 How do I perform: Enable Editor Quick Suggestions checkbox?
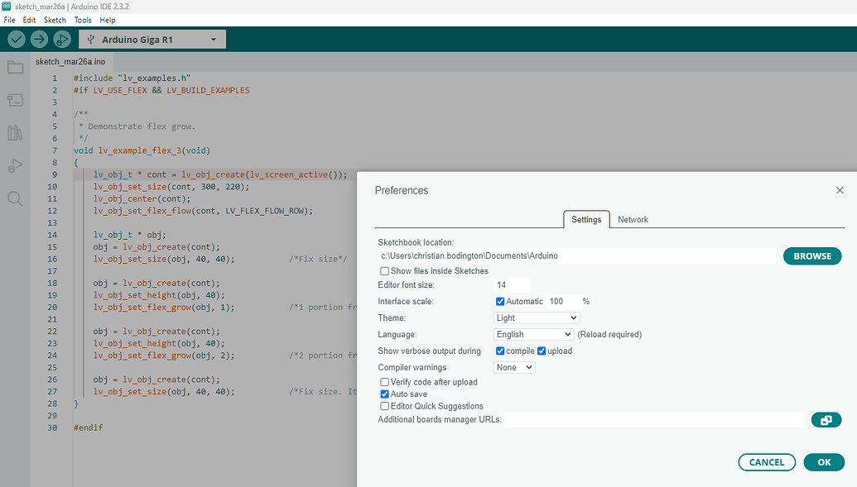385,406
